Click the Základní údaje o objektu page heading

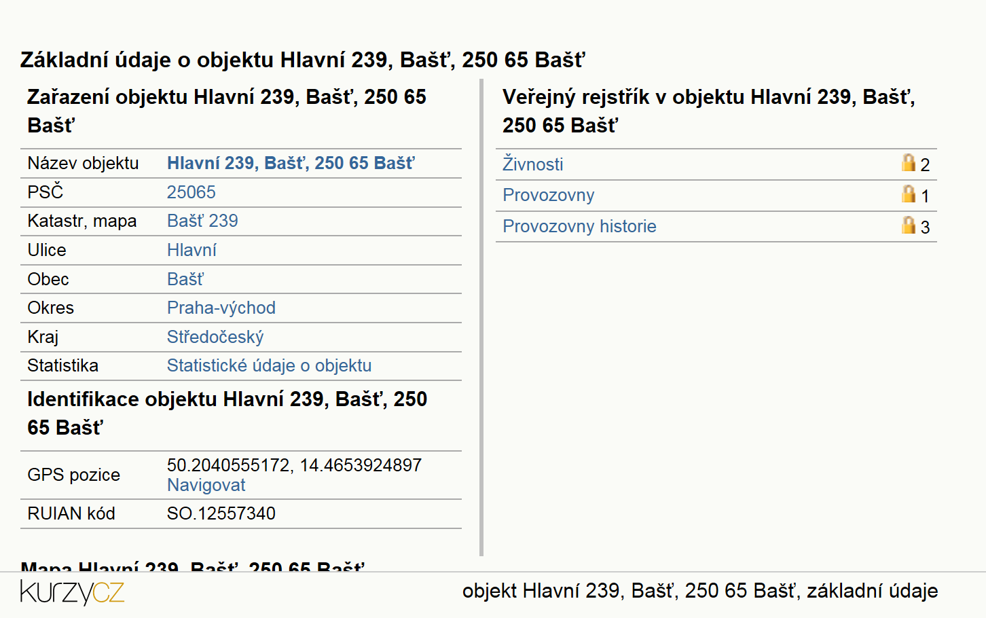coord(302,60)
